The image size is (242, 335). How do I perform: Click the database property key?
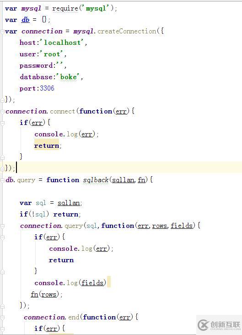(x=36, y=77)
